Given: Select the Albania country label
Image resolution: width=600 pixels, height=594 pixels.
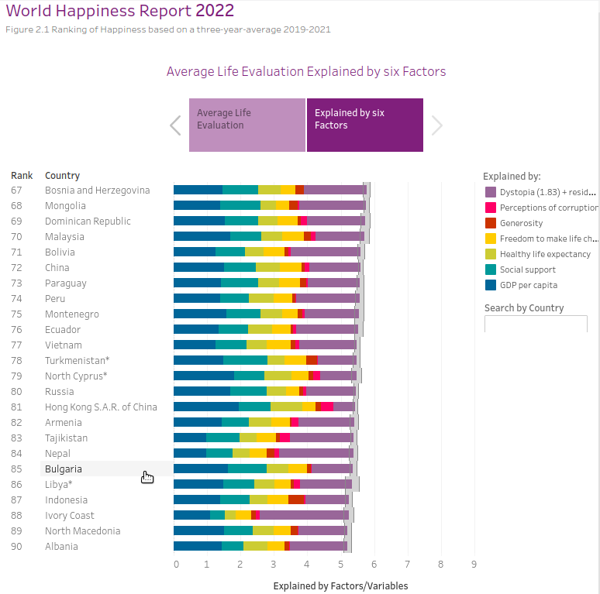Looking at the screenshot, I should point(61,547).
